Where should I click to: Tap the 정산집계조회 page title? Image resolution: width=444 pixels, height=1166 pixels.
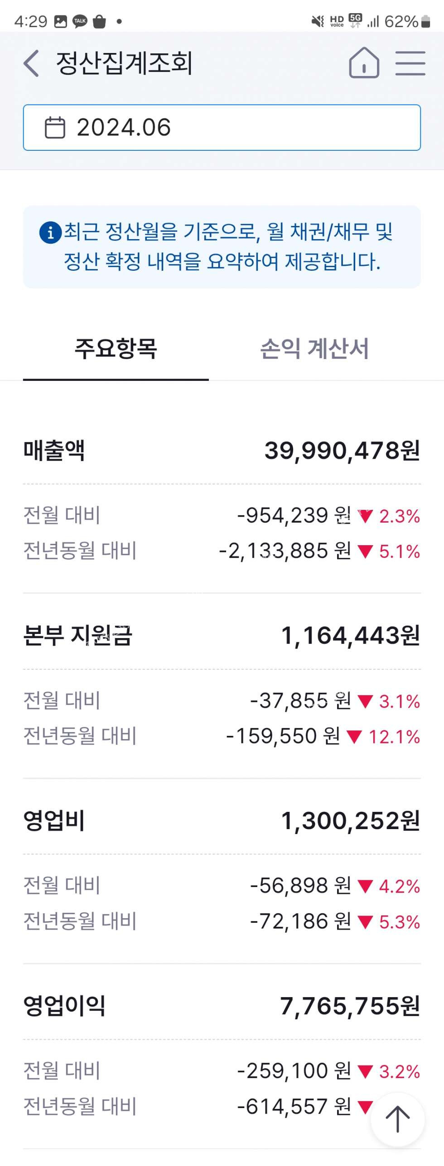point(124,63)
